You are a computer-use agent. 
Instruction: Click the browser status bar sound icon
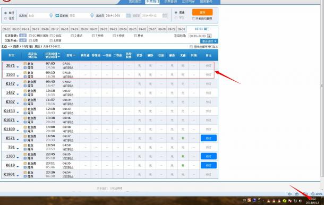tap(289, 194)
